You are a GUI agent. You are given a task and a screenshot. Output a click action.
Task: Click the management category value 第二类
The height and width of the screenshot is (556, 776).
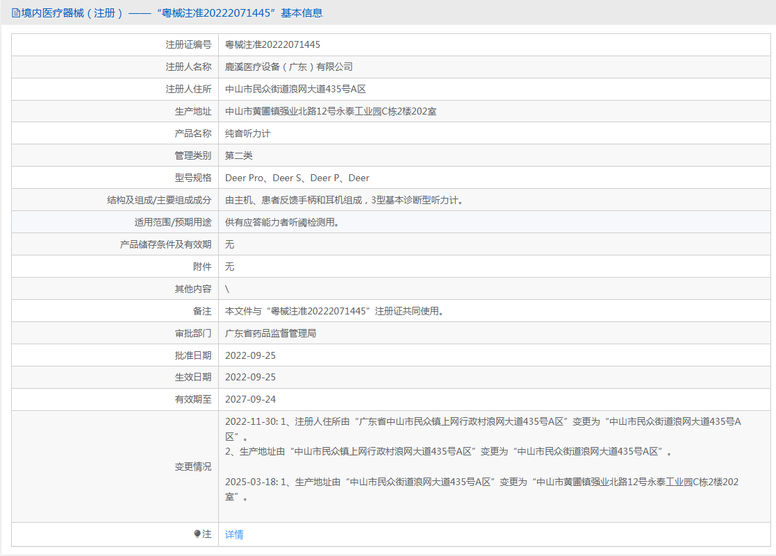click(x=239, y=155)
